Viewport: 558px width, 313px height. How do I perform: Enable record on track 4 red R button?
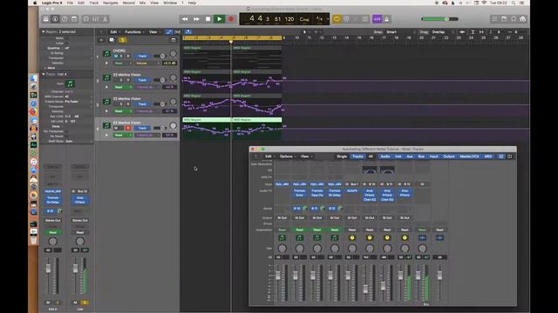[128, 128]
